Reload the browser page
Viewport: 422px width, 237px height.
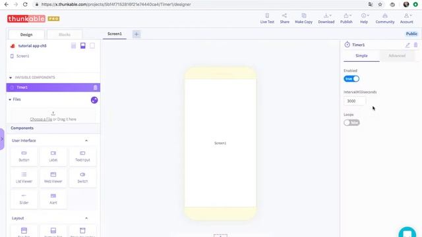[x=25, y=5]
